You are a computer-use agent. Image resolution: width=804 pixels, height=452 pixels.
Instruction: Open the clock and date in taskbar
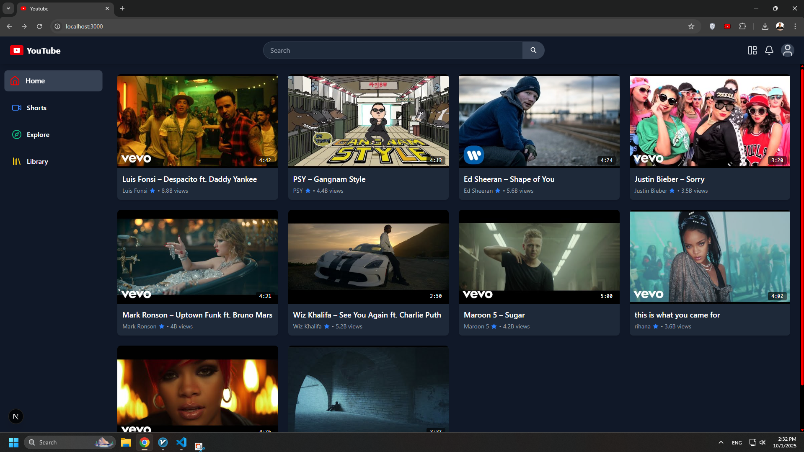(x=784, y=442)
